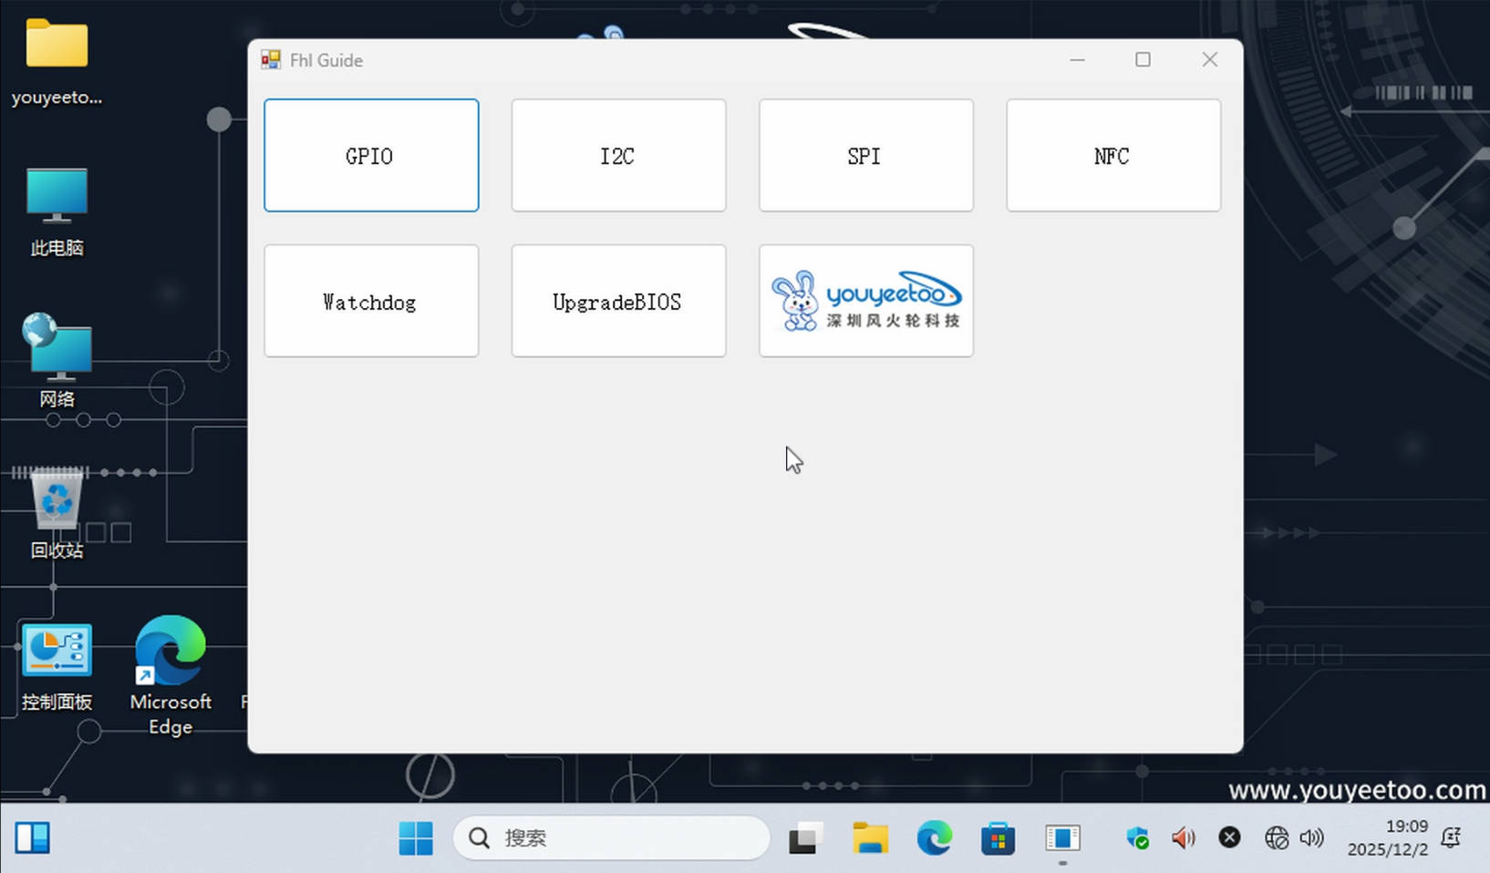The width and height of the screenshot is (1490, 873).
Task: Open the GPIO panel
Action: (x=371, y=156)
